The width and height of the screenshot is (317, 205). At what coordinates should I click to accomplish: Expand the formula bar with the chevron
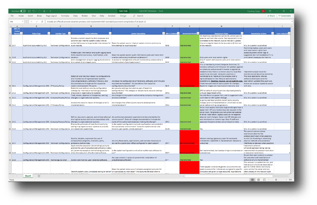pyautogui.click(x=292, y=22)
